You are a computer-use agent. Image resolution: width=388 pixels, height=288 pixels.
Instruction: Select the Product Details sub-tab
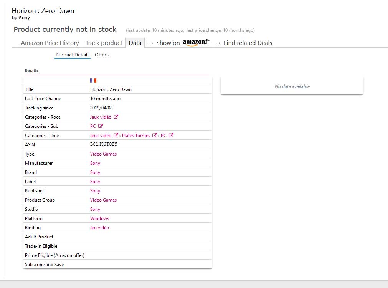(72, 55)
